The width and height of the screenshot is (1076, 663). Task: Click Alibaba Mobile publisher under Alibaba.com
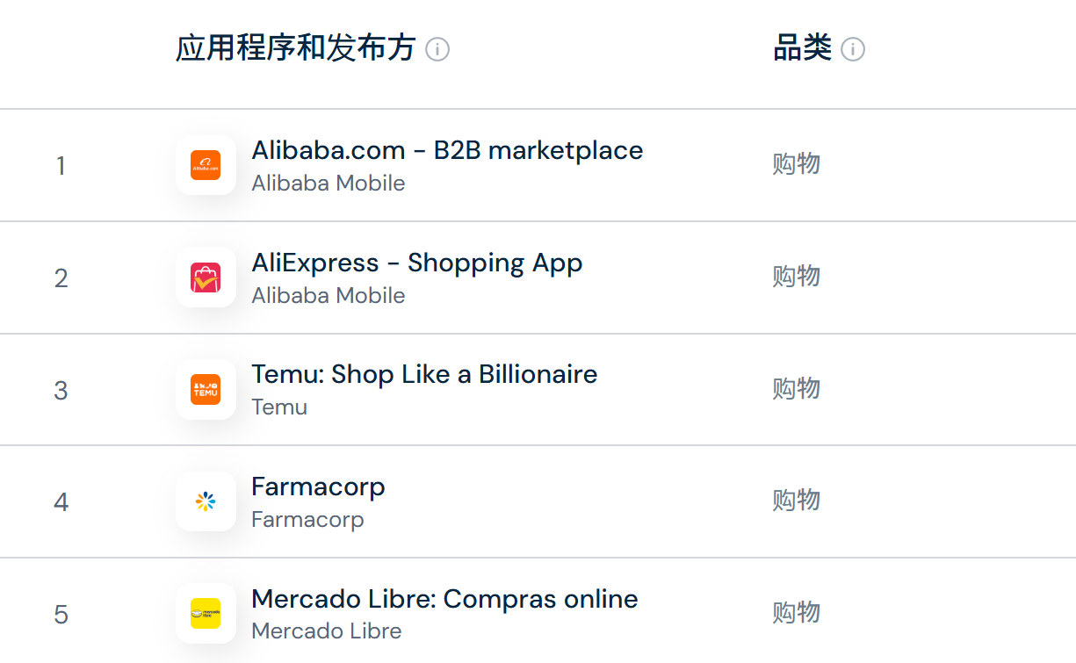coord(329,184)
